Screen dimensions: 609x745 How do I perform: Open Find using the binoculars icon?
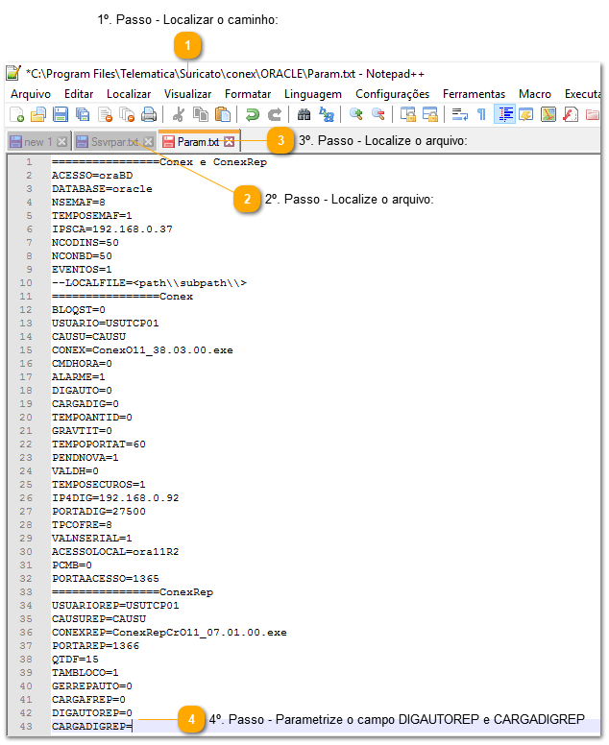pos(304,114)
